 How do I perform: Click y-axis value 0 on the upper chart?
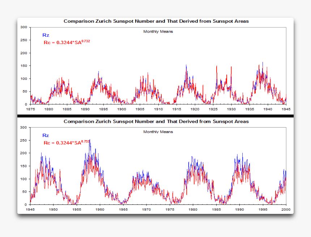26,104
